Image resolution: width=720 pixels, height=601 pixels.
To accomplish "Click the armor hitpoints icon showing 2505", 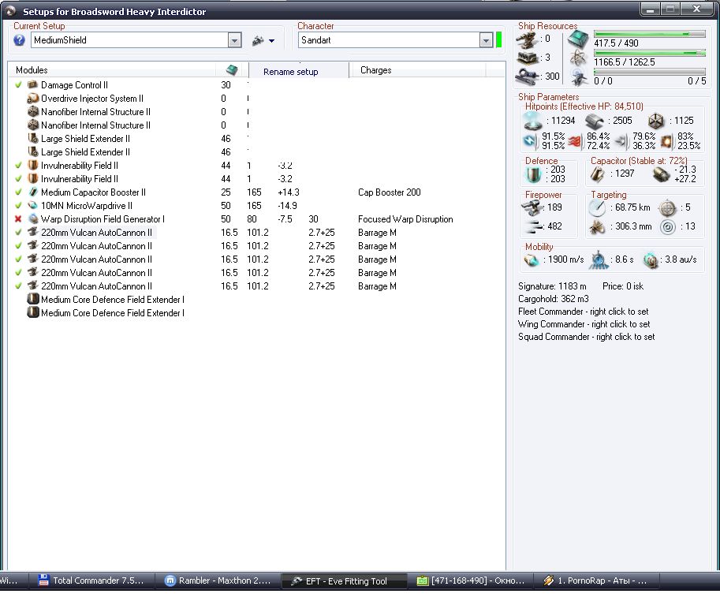I will pyautogui.click(x=594, y=121).
